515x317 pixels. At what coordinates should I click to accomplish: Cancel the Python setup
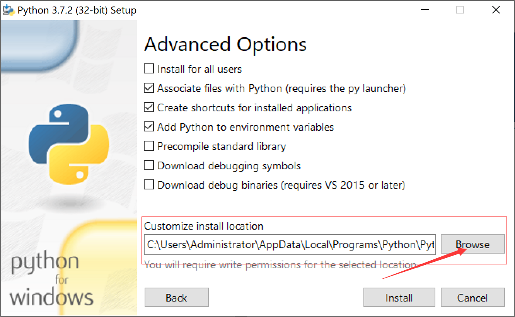click(472, 297)
